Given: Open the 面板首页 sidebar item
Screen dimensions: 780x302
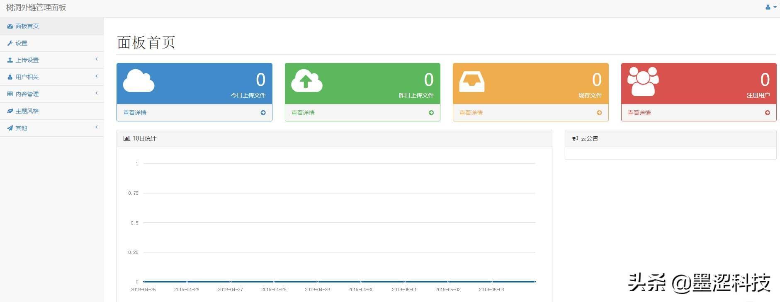Looking at the screenshot, I should pos(52,26).
